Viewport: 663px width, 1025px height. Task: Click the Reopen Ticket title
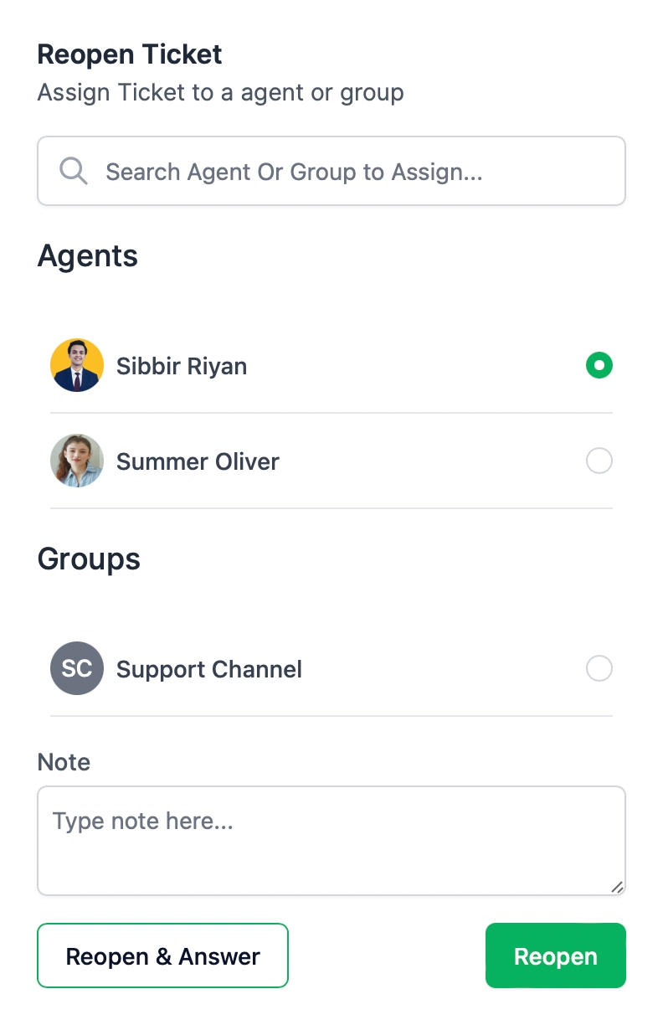pyautogui.click(x=130, y=54)
